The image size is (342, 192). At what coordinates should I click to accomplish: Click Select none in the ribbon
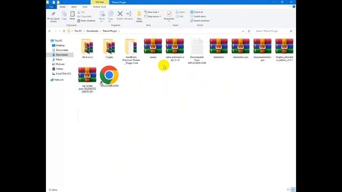[x=198, y=17]
